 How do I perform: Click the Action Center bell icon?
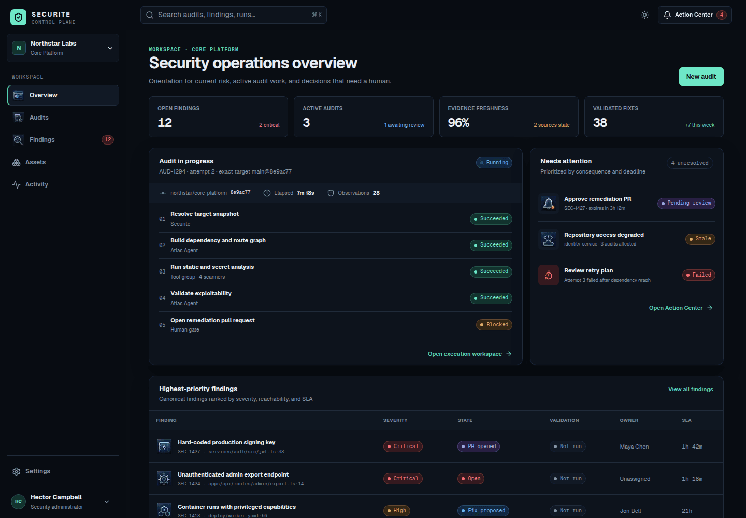point(667,15)
